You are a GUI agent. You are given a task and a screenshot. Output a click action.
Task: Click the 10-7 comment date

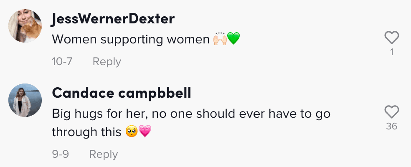[x=62, y=61]
